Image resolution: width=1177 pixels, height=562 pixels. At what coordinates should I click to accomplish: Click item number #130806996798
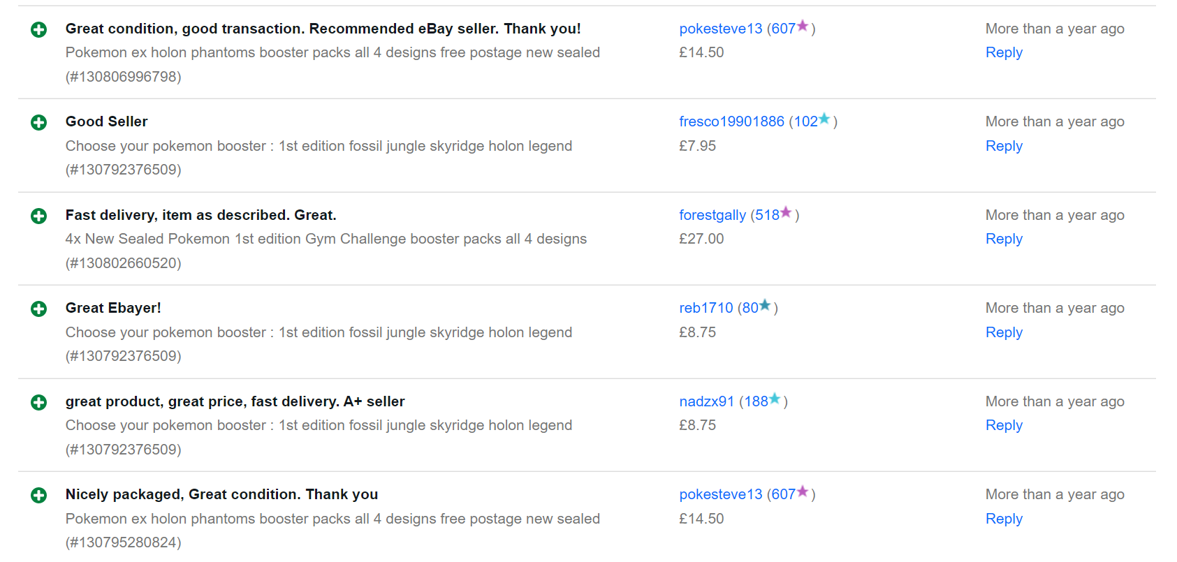124,77
